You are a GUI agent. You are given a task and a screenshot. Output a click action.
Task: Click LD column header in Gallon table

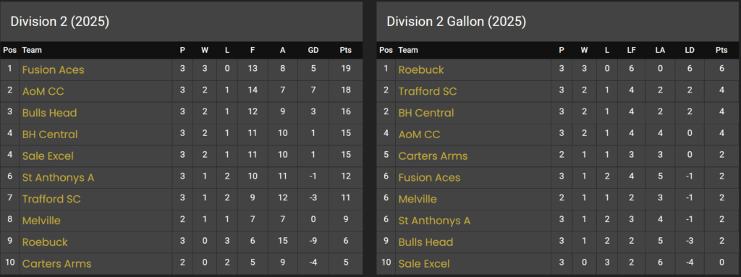pyautogui.click(x=690, y=50)
